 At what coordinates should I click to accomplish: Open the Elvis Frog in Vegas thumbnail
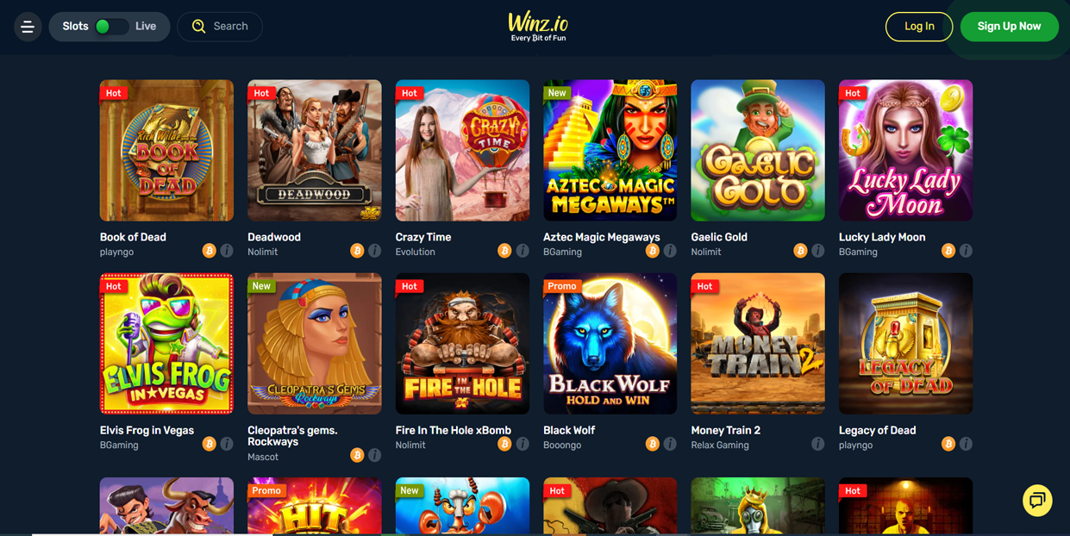click(166, 344)
